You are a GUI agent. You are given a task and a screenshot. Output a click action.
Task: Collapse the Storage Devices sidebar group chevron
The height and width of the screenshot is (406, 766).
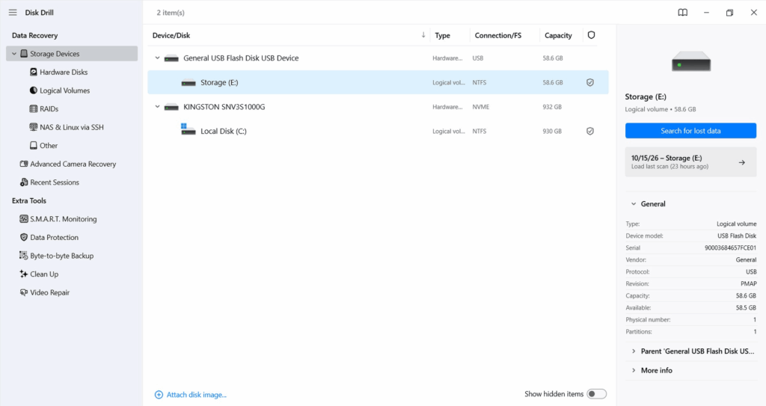coord(14,54)
